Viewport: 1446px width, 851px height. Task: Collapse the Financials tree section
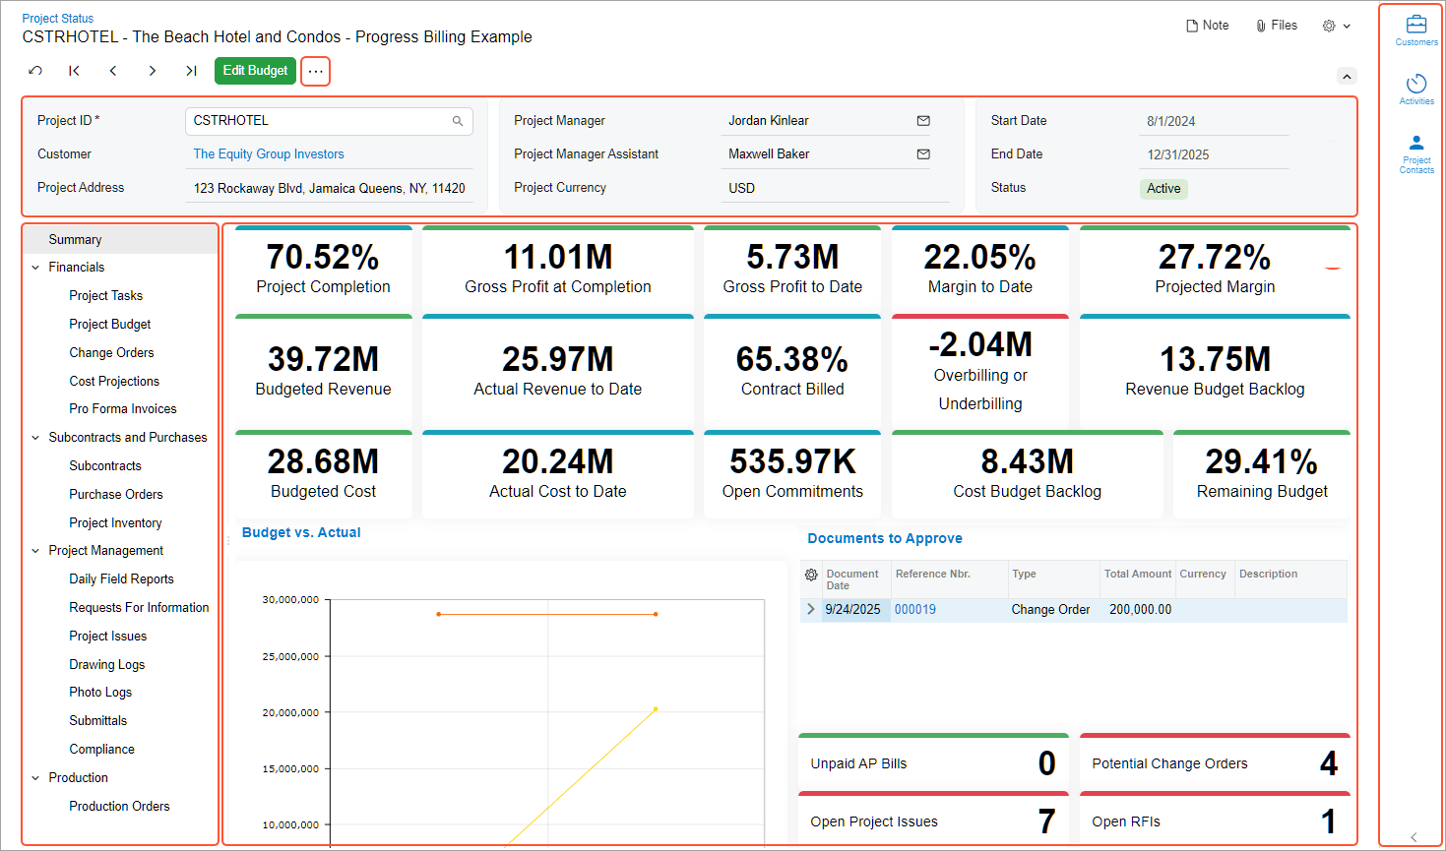click(35, 267)
